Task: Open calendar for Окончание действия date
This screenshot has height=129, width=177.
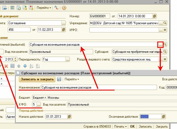Action: (x=164, y=117)
